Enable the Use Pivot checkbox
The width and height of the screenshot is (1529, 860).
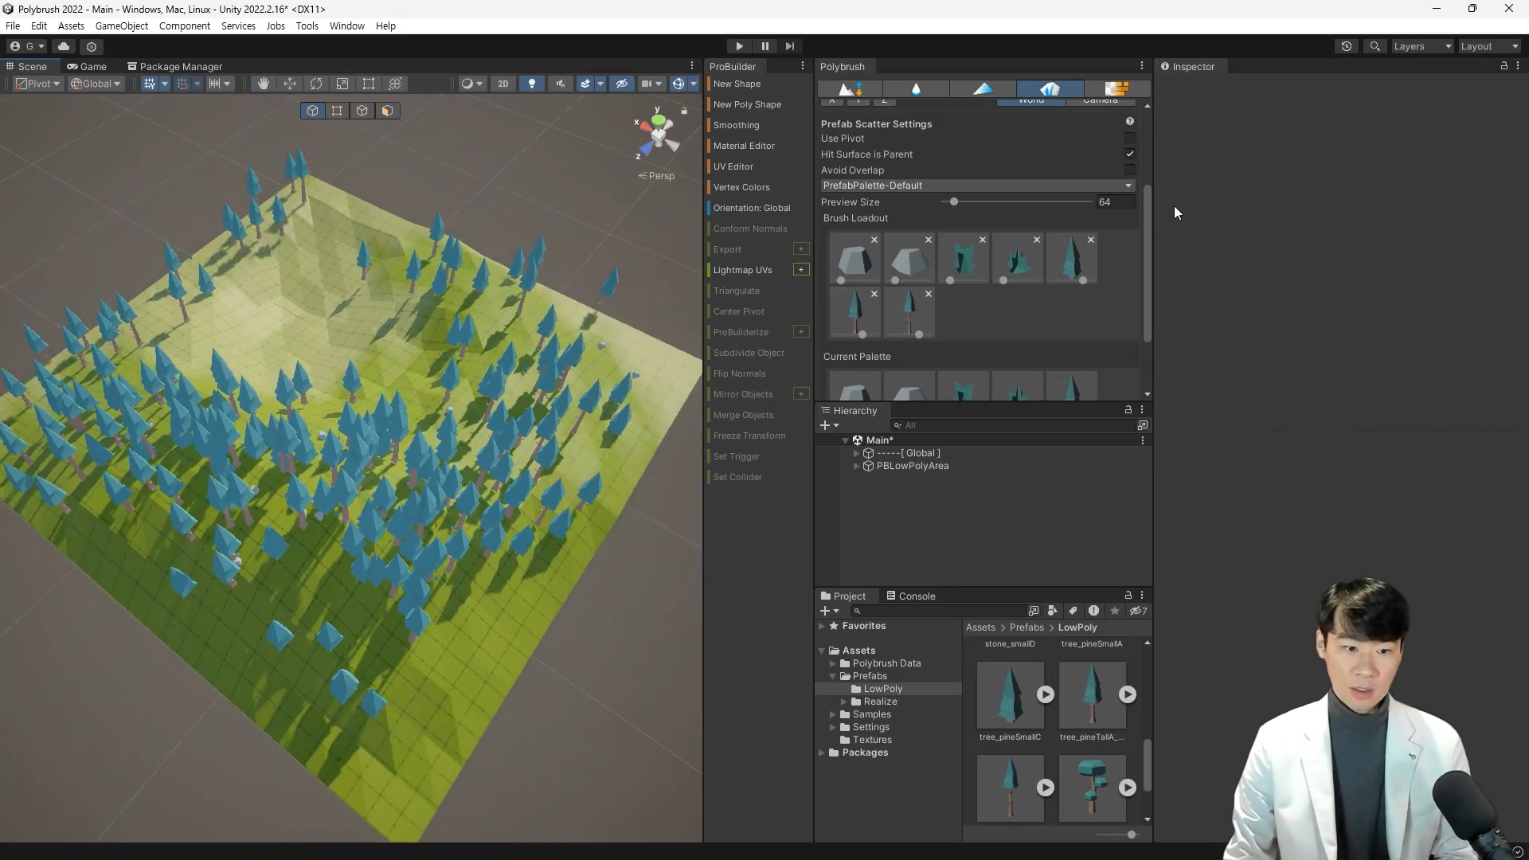tap(1129, 139)
